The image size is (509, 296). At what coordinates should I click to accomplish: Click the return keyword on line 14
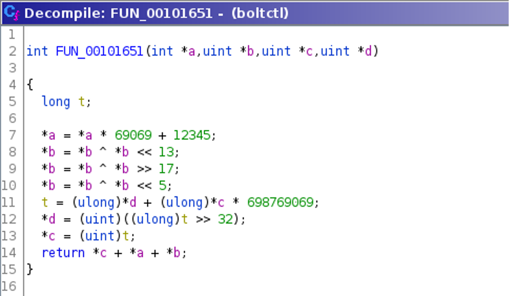63,253
